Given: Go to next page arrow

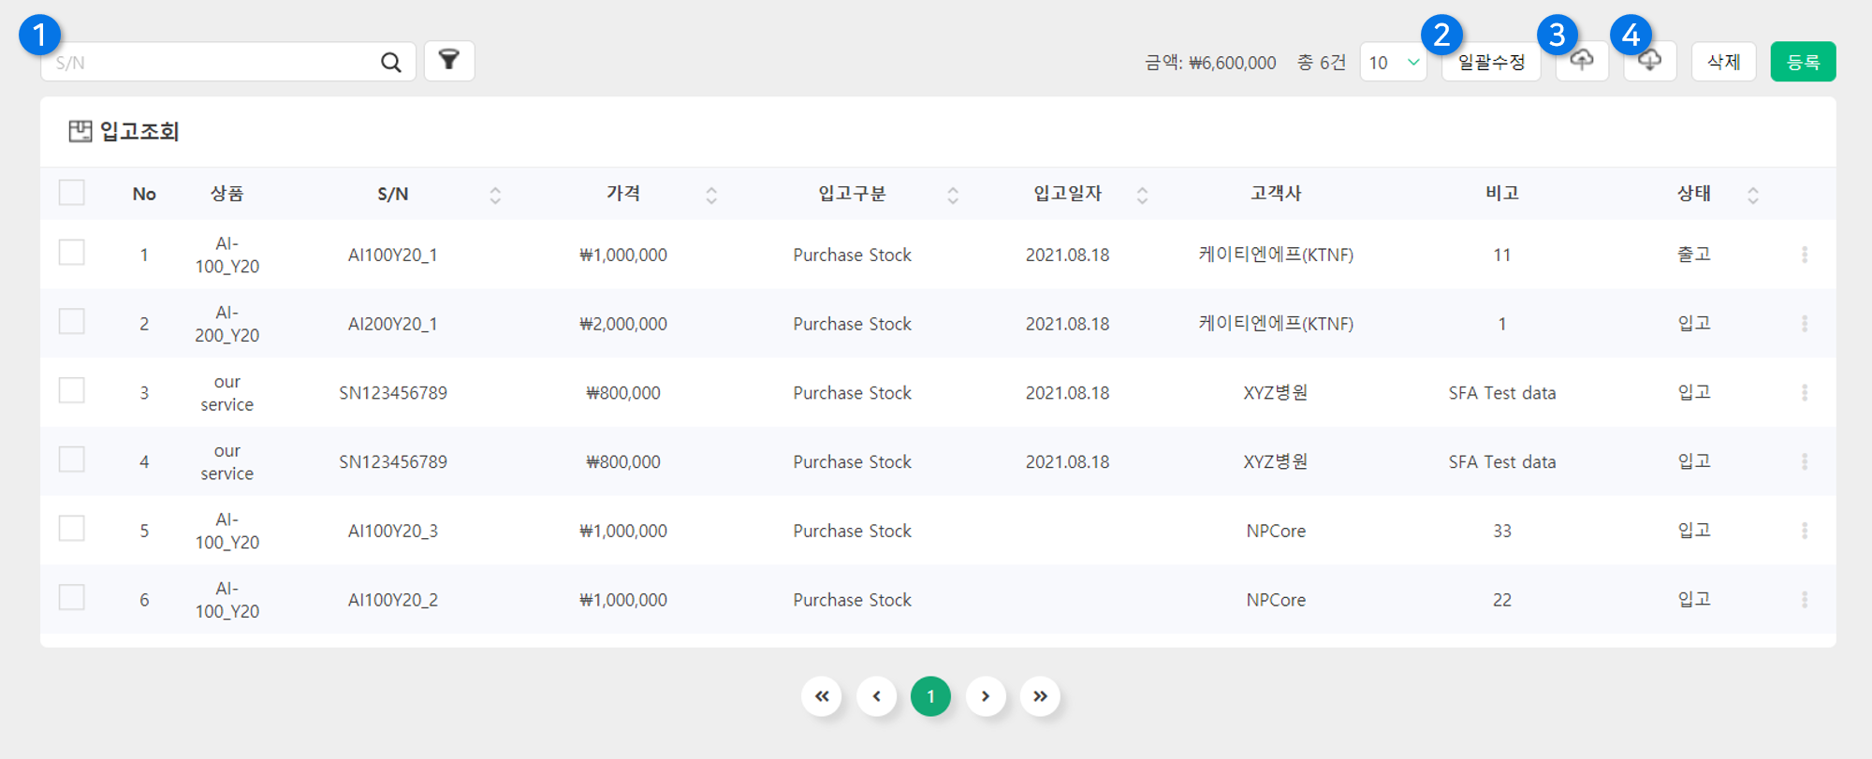Looking at the screenshot, I should [x=986, y=696].
